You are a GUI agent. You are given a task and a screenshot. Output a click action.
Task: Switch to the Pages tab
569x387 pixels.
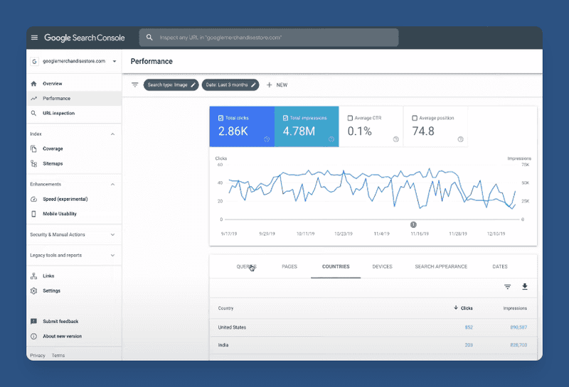point(289,267)
